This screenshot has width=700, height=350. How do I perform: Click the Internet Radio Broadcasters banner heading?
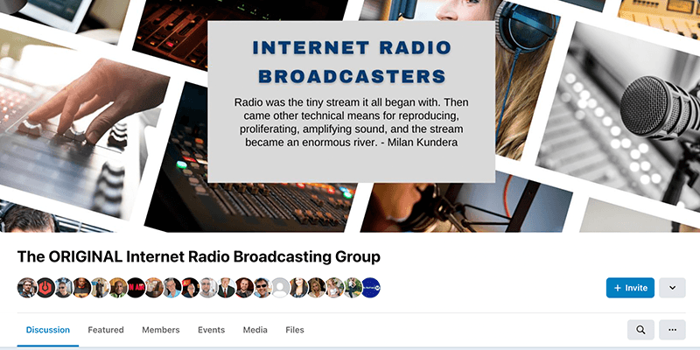350,59
